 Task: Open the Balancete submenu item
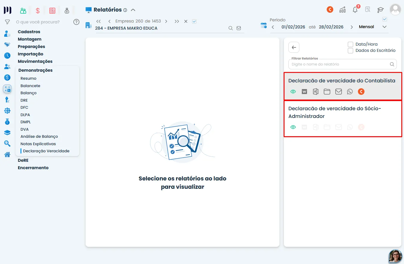pyautogui.click(x=30, y=86)
